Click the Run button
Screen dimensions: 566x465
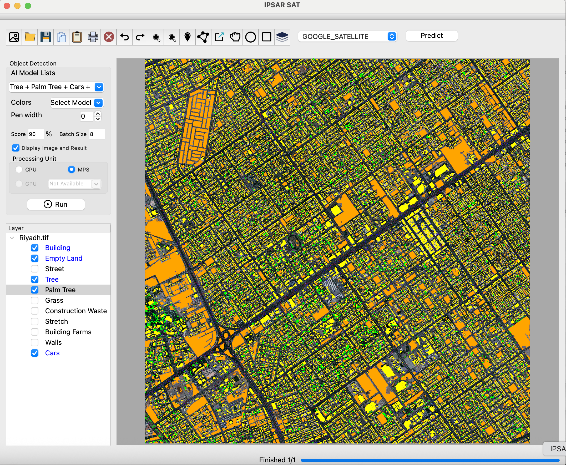[56, 204]
